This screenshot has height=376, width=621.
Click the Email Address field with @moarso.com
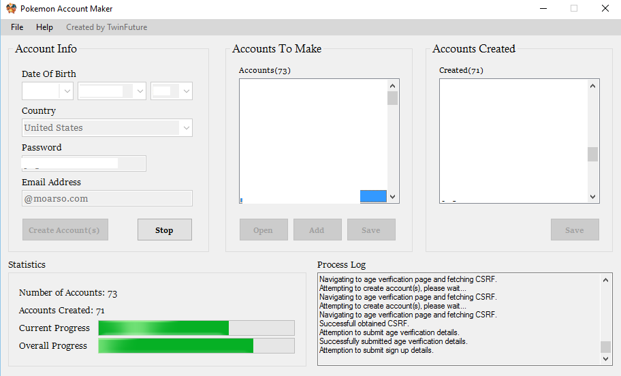click(107, 198)
